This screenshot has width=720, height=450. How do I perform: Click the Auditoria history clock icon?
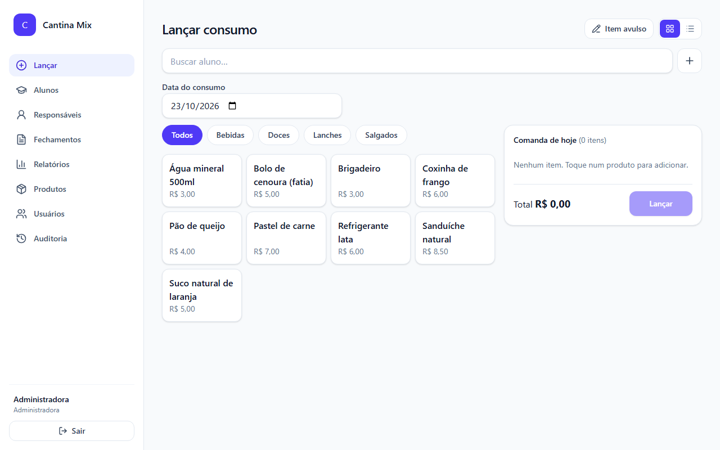pos(21,238)
